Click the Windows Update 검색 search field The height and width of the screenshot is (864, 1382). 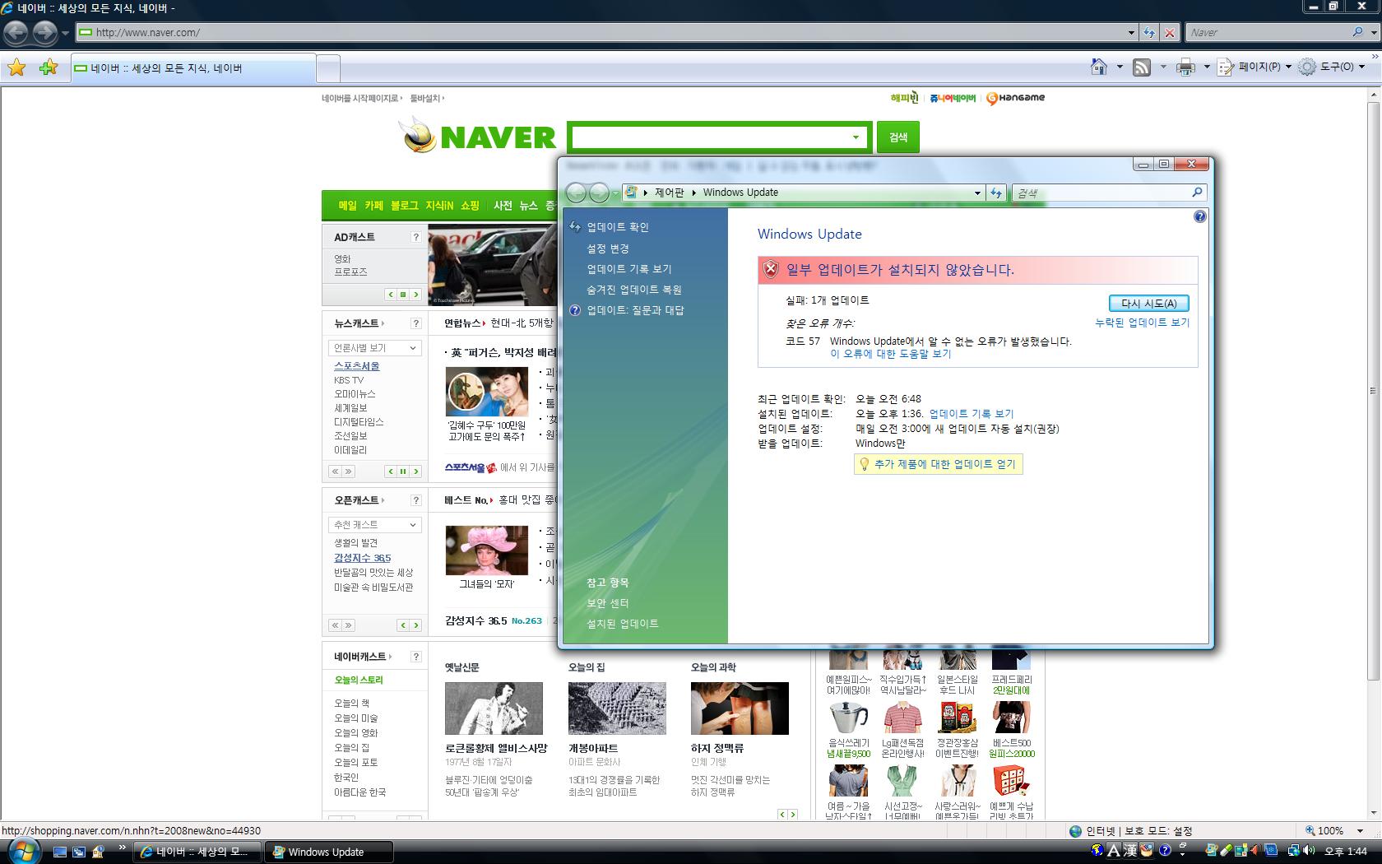(x=1101, y=193)
